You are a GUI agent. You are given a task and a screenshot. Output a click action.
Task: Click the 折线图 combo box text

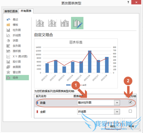click(x=82, y=112)
